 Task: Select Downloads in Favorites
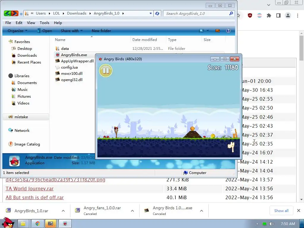(27, 55)
